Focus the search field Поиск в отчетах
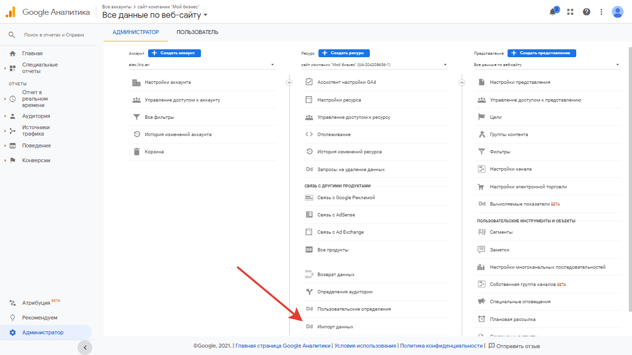 (54, 35)
